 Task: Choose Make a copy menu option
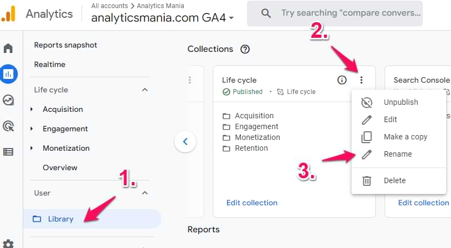pyautogui.click(x=405, y=137)
